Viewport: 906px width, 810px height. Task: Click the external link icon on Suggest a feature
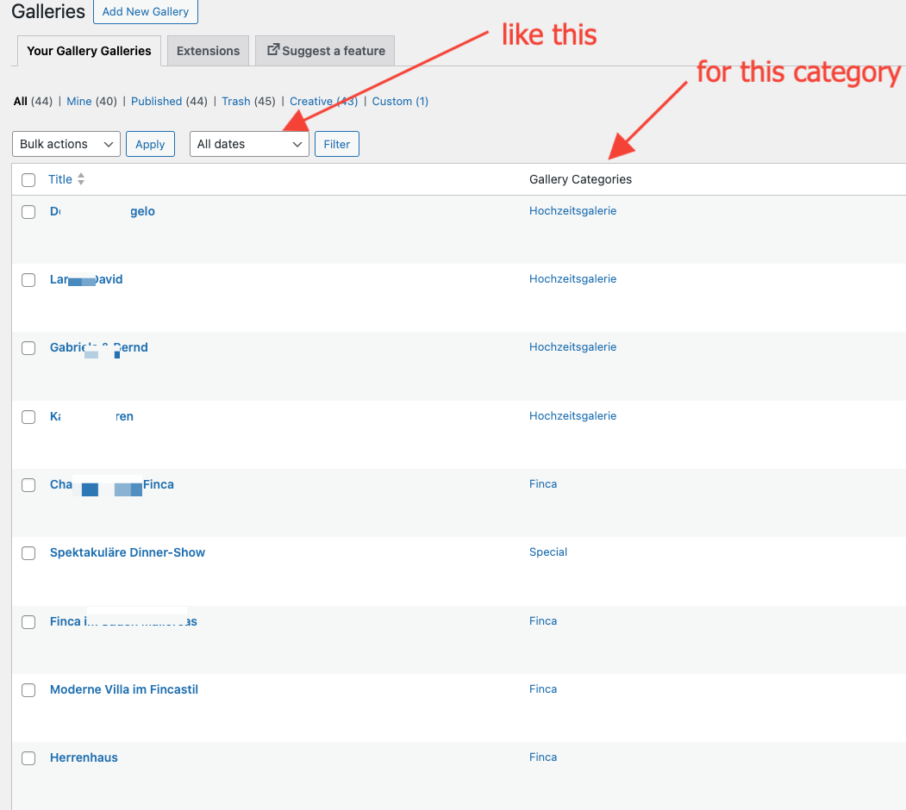click(x=273, y=50)
